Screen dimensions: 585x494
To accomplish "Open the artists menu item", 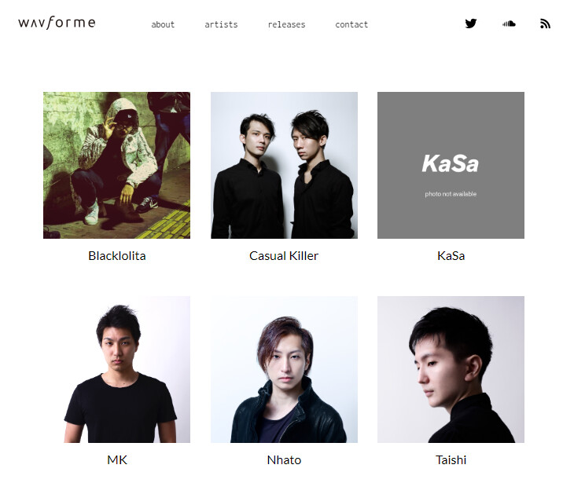I will (x=221, y=24).
